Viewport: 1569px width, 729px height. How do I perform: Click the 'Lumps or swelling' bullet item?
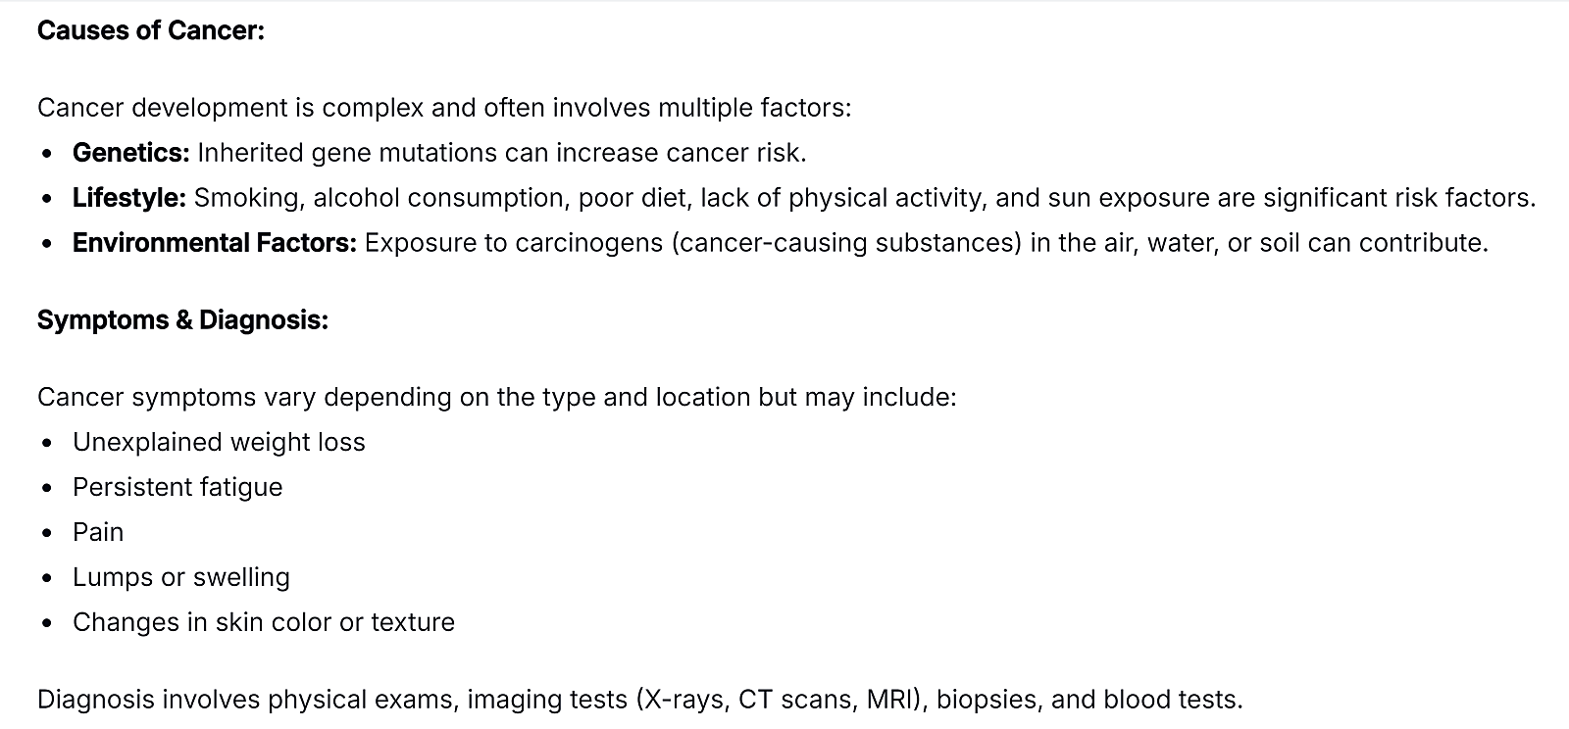pos(181,577)
